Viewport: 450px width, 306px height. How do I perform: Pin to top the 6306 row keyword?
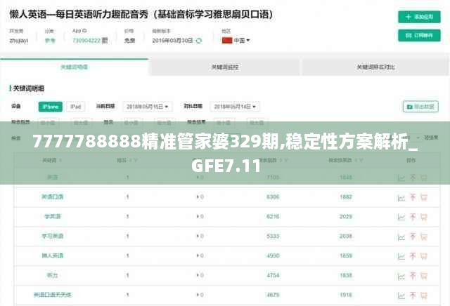click(x=413, y=197)
